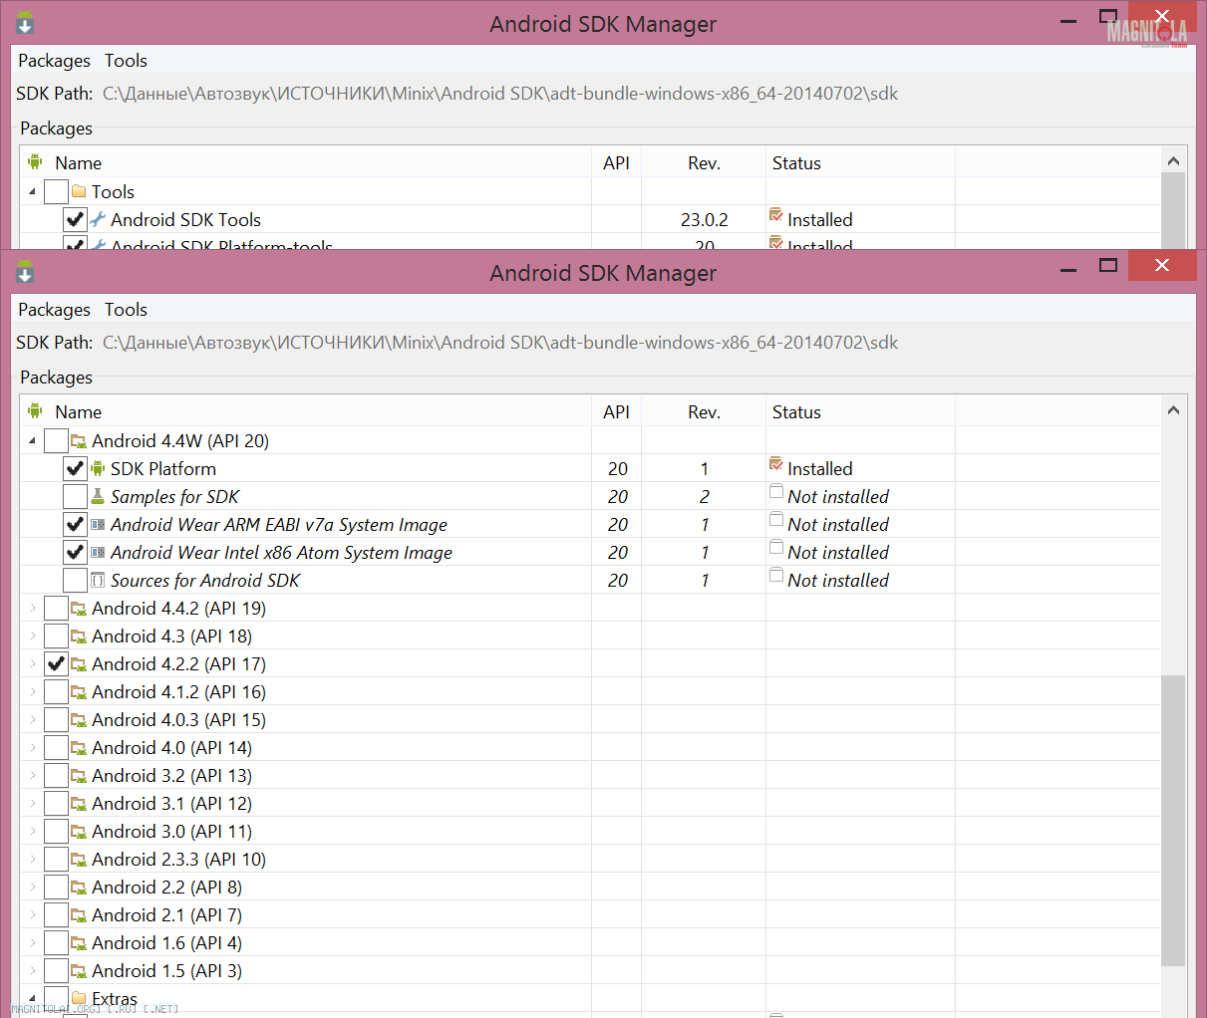1207x1018 pixels.
Task: Click the Installed status icon for SDK Platform
Action: tap(776, 465)
